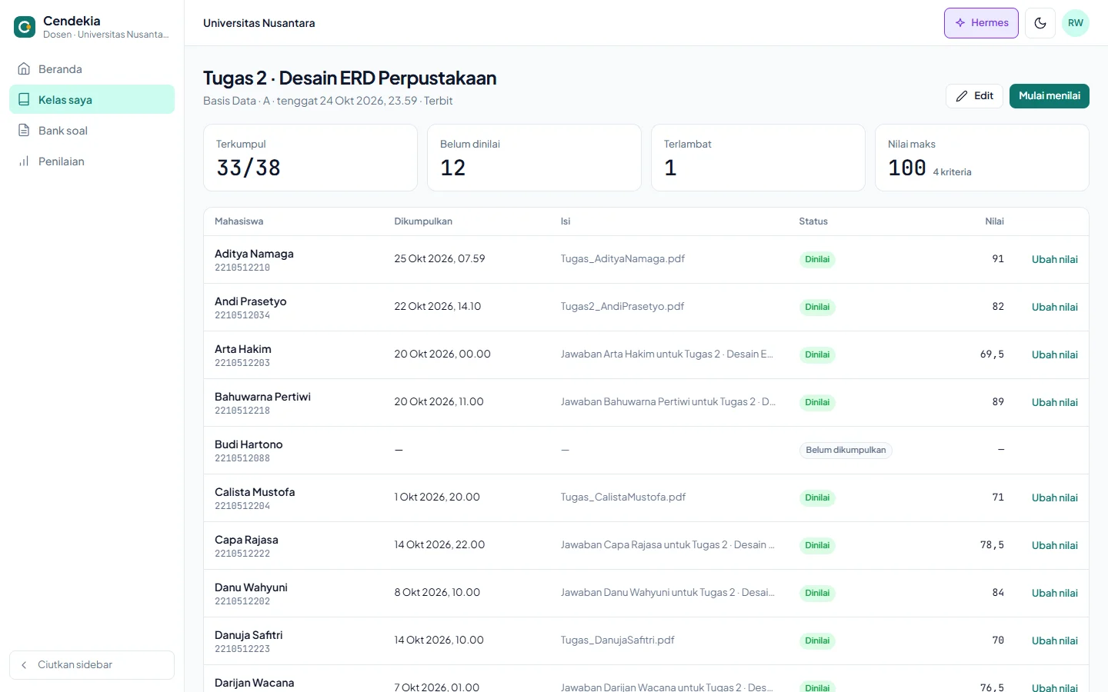Open Bank soal in sidebar
This screenshot has height=692, width=1108.
coord(92,131)
